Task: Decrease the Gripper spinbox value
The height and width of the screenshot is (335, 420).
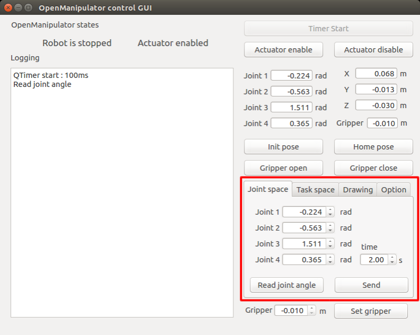Action: (x=312, y=313)
